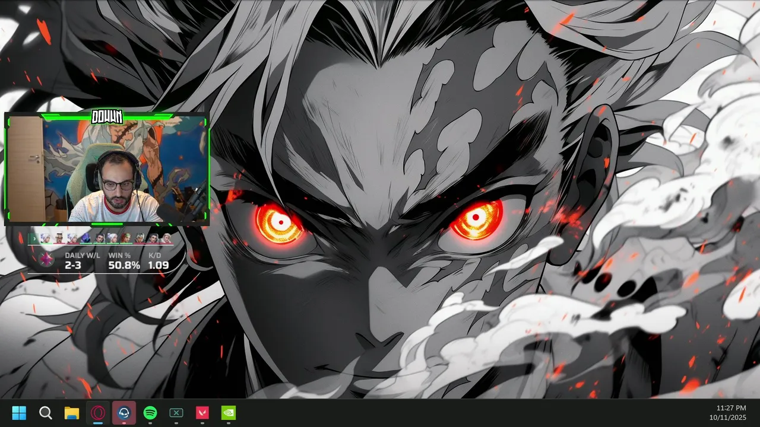The image size is (760, 427).
Task: Click the "WIN %" label
Action: pos(119,255)
